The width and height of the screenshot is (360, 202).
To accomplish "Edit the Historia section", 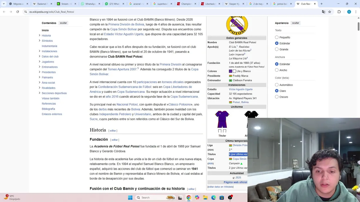I will coord(113,131).
